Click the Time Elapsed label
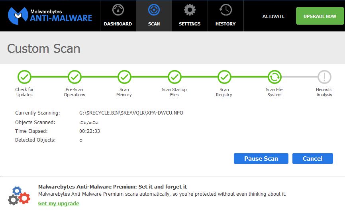Image resolution: width=345 pixels, height=212 pixels. coord(31,131)
